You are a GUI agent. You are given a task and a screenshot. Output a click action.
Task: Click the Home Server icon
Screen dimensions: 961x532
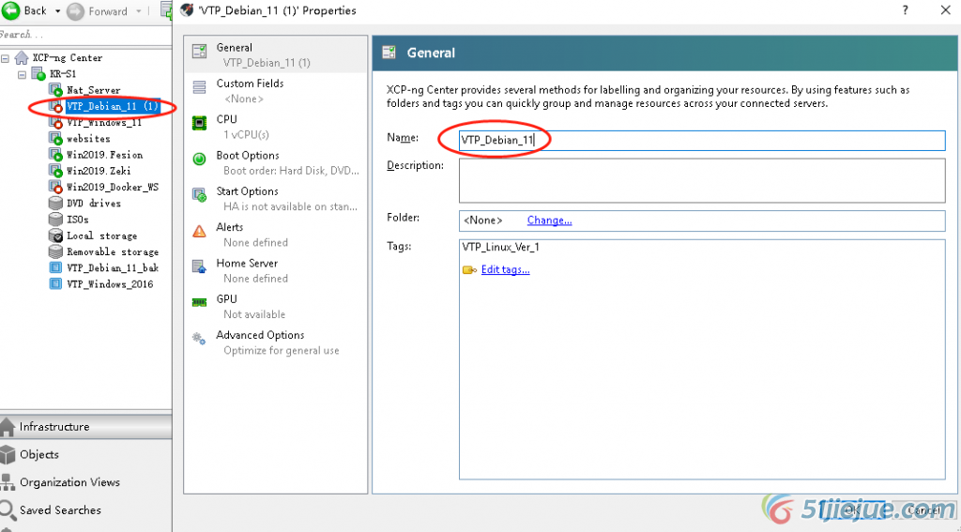click(199, 266)
